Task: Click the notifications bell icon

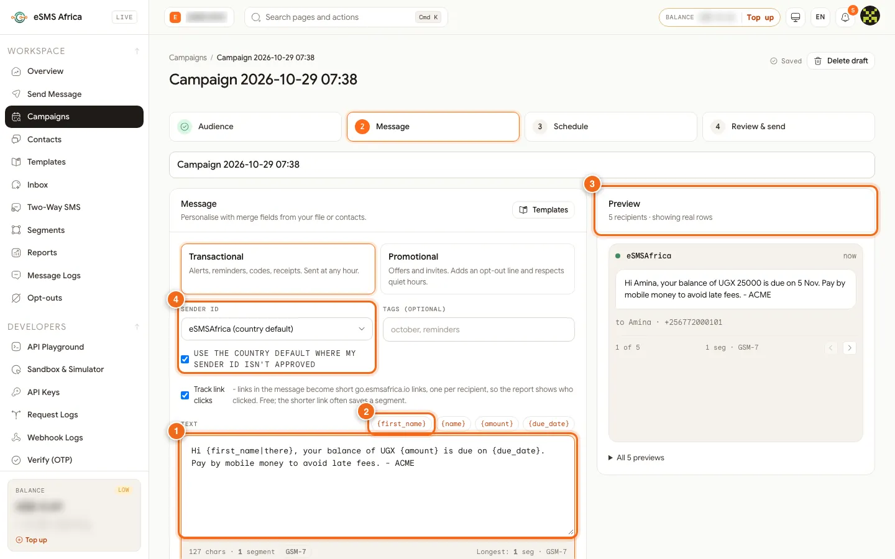Action: 845,17
